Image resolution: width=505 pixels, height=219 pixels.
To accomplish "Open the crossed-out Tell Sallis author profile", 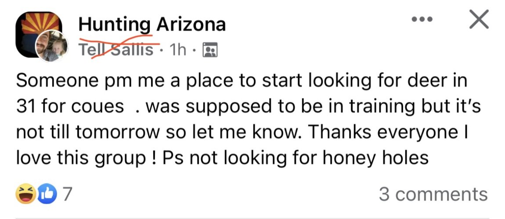I will 116,50.
